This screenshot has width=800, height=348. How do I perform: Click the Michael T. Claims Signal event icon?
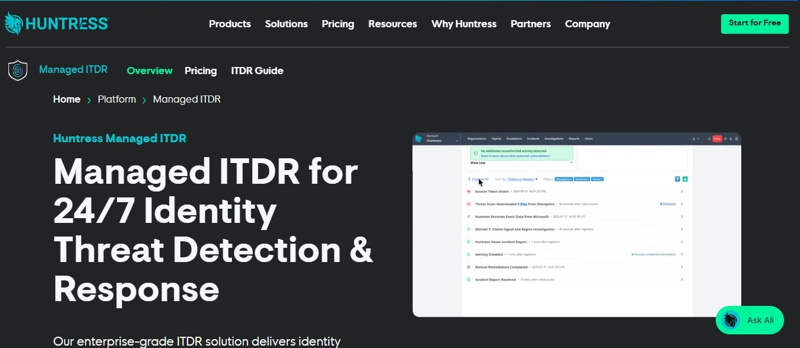coord(468,229)
